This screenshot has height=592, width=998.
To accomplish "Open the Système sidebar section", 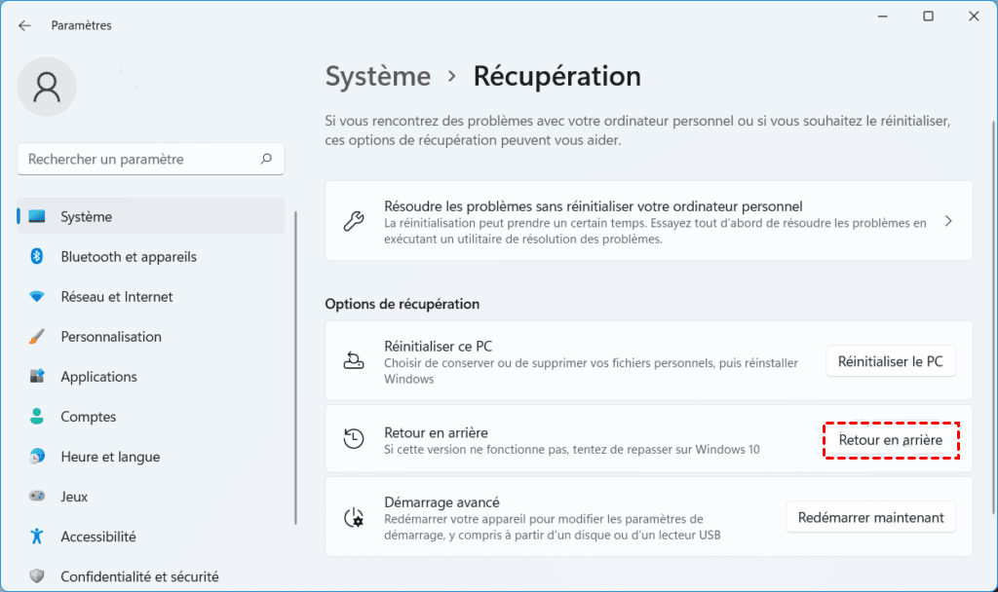I will click(86, 217).
